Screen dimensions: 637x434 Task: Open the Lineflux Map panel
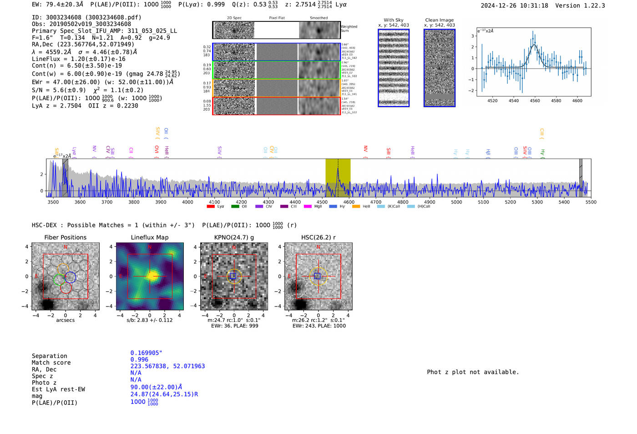pos(150,276)
